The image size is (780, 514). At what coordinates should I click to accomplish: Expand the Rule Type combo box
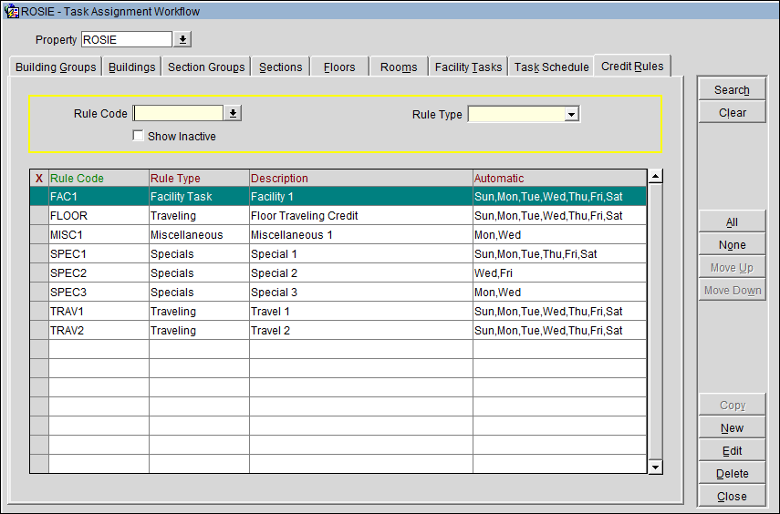(572, 114)
